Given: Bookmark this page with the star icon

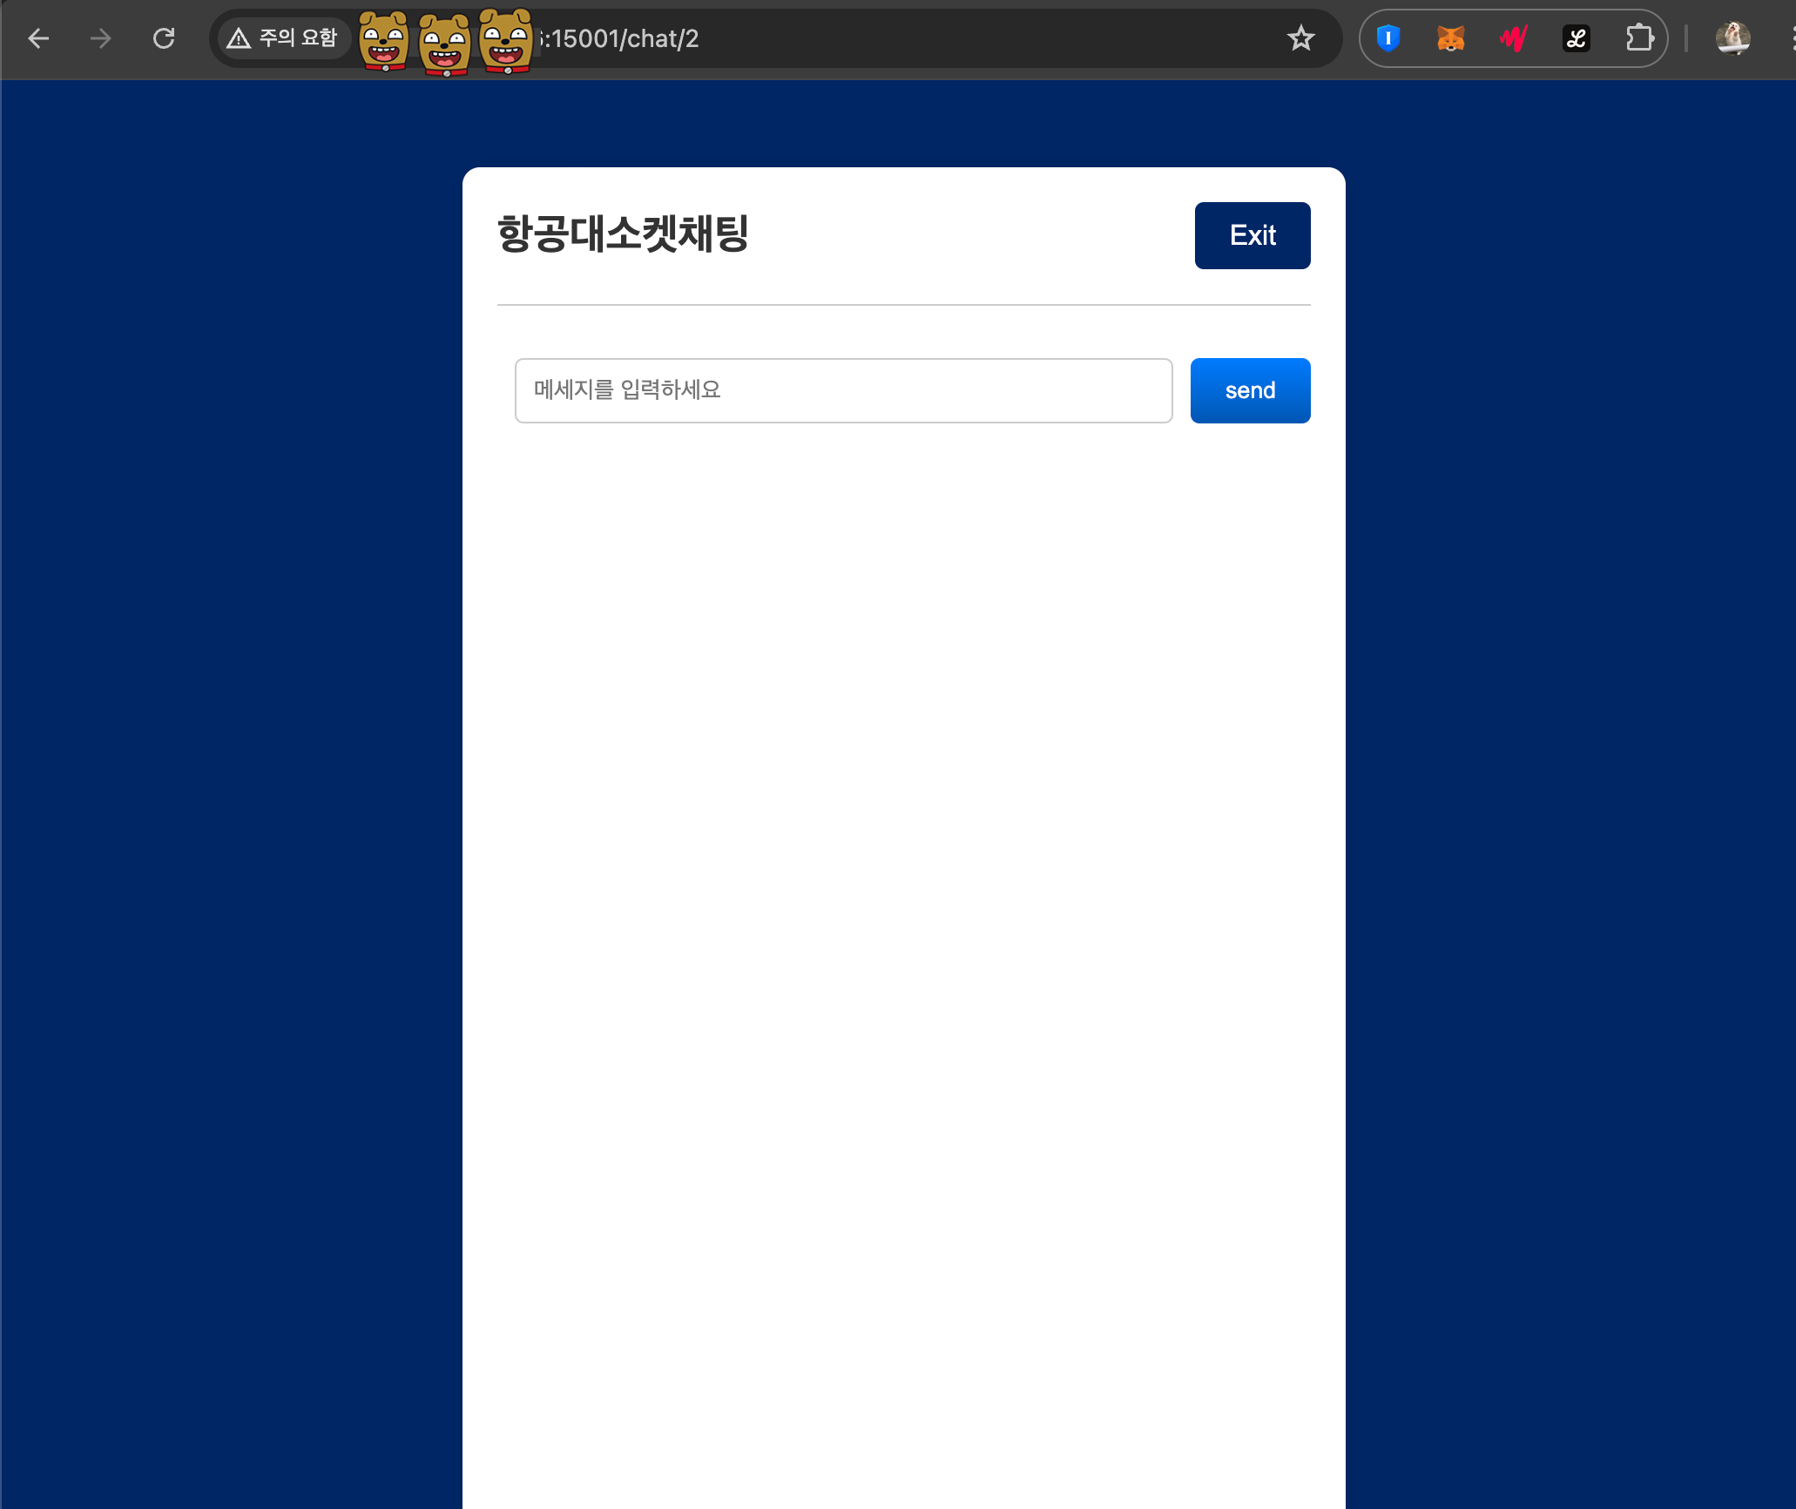Looking at the screenshot, I should click(1300, 38).
